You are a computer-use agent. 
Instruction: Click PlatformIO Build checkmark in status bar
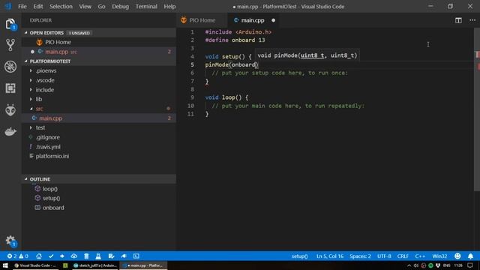tap(51, 256)
